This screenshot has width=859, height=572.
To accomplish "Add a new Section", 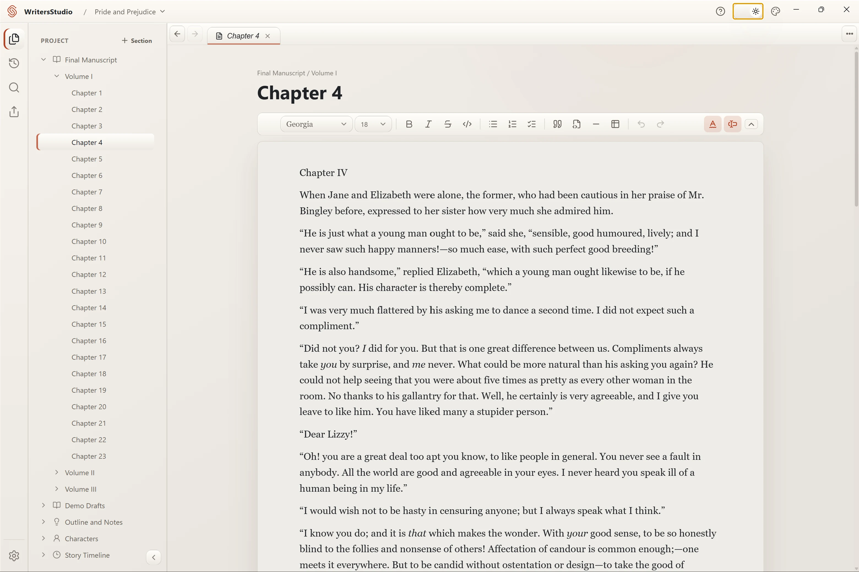I will [x=137, y=40].
